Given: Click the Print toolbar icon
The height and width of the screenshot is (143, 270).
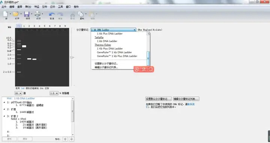Looking at the screenshot, I should coord(37,14).
